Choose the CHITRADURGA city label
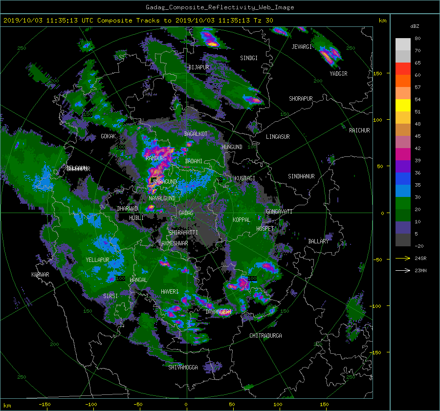The height and width of the screenshot is (411, 440). pyautogui.click(x=265, y=336)
